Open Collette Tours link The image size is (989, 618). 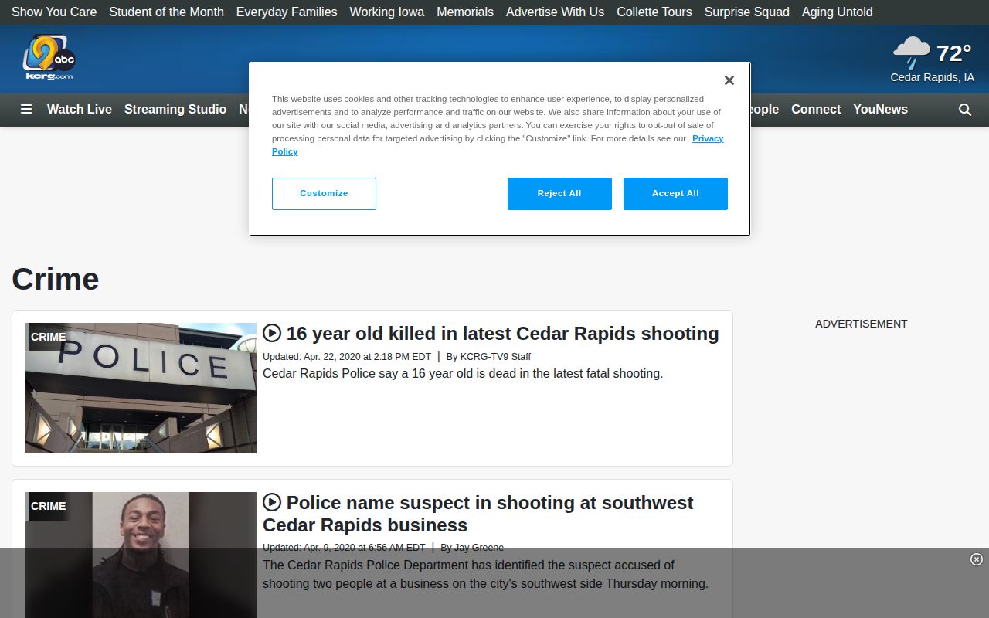pos(654,12)
